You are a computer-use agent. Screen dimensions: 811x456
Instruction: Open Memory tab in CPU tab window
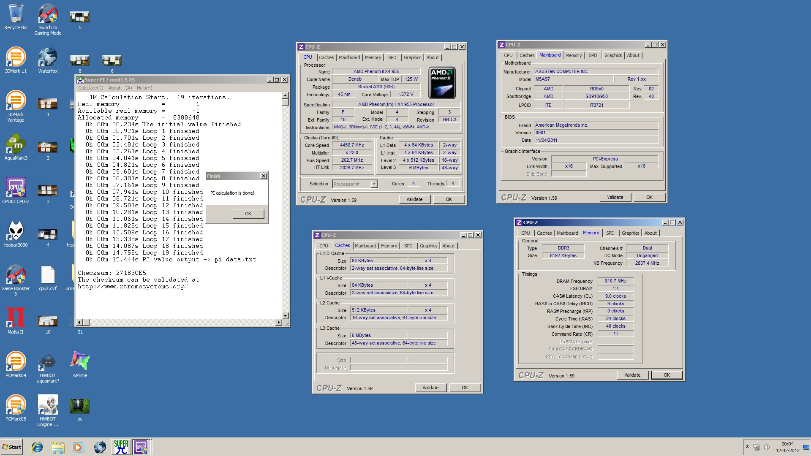pyautogui.click(x=373, y=57)
